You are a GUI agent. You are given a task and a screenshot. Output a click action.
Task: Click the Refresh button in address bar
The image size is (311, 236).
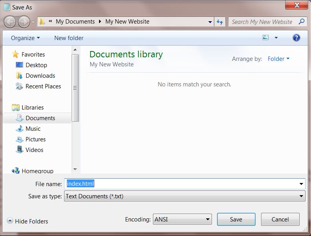point(219,22)
